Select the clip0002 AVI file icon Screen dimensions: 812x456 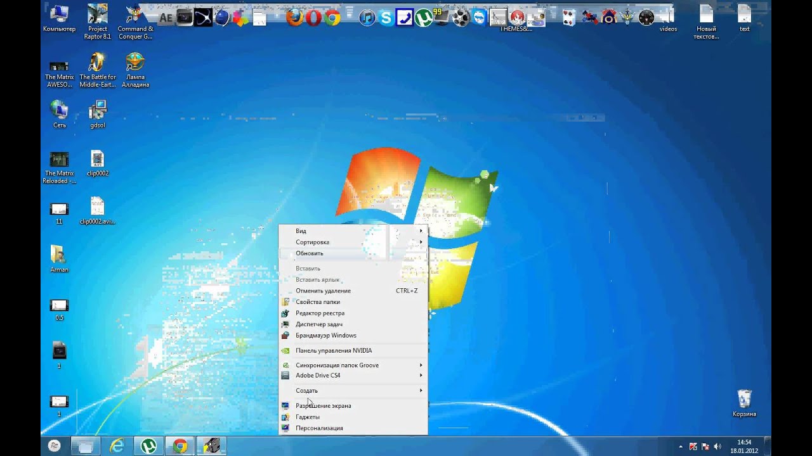pos(98,163)
